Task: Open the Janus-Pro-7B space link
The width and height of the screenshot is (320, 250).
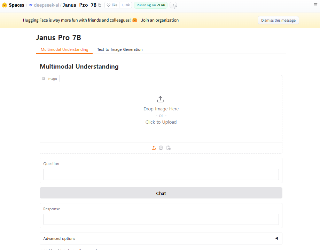Action: pos(79,5)
